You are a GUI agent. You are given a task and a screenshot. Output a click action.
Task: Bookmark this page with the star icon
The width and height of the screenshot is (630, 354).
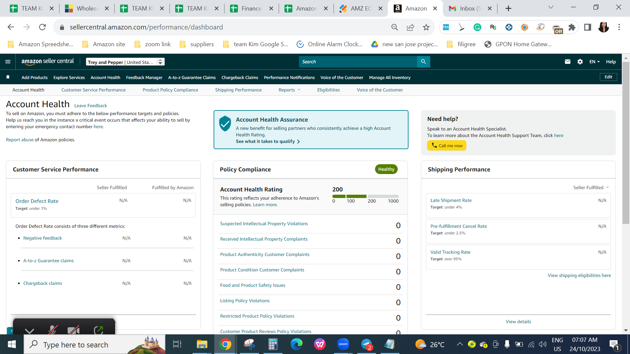point(426,27)
